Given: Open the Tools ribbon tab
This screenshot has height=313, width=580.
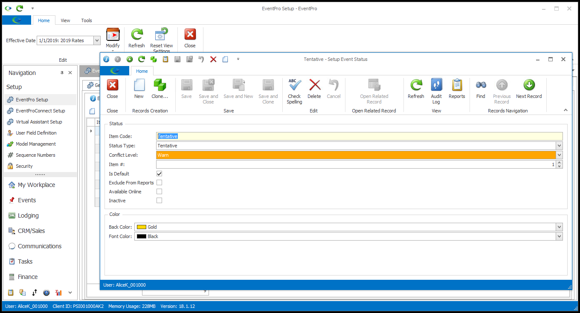Looking at the screenshot, I should click(x=87, y=20).
